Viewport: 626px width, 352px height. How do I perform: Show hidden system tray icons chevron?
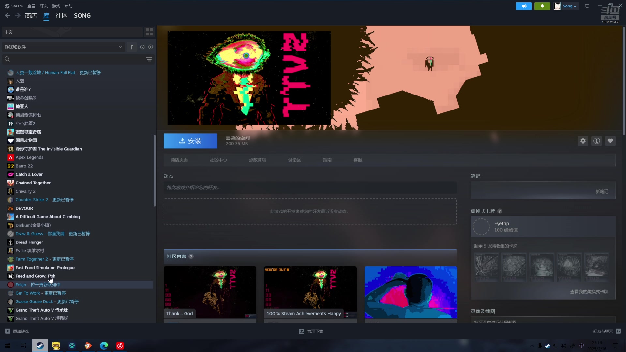pyautogui.click(x=532, y=346)
